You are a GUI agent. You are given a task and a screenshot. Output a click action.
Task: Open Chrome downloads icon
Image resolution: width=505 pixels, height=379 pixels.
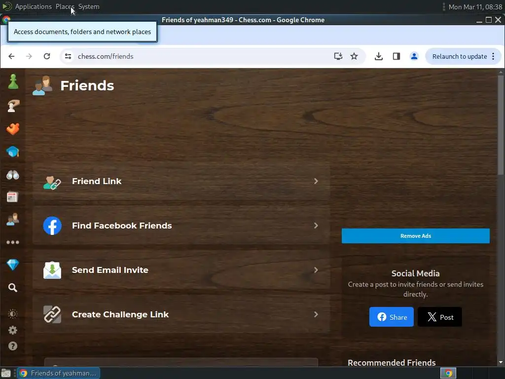(379, 56)
